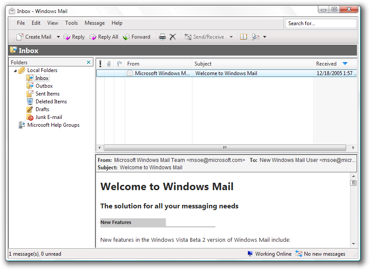Click the Find toolbar icon

point(256,37)
